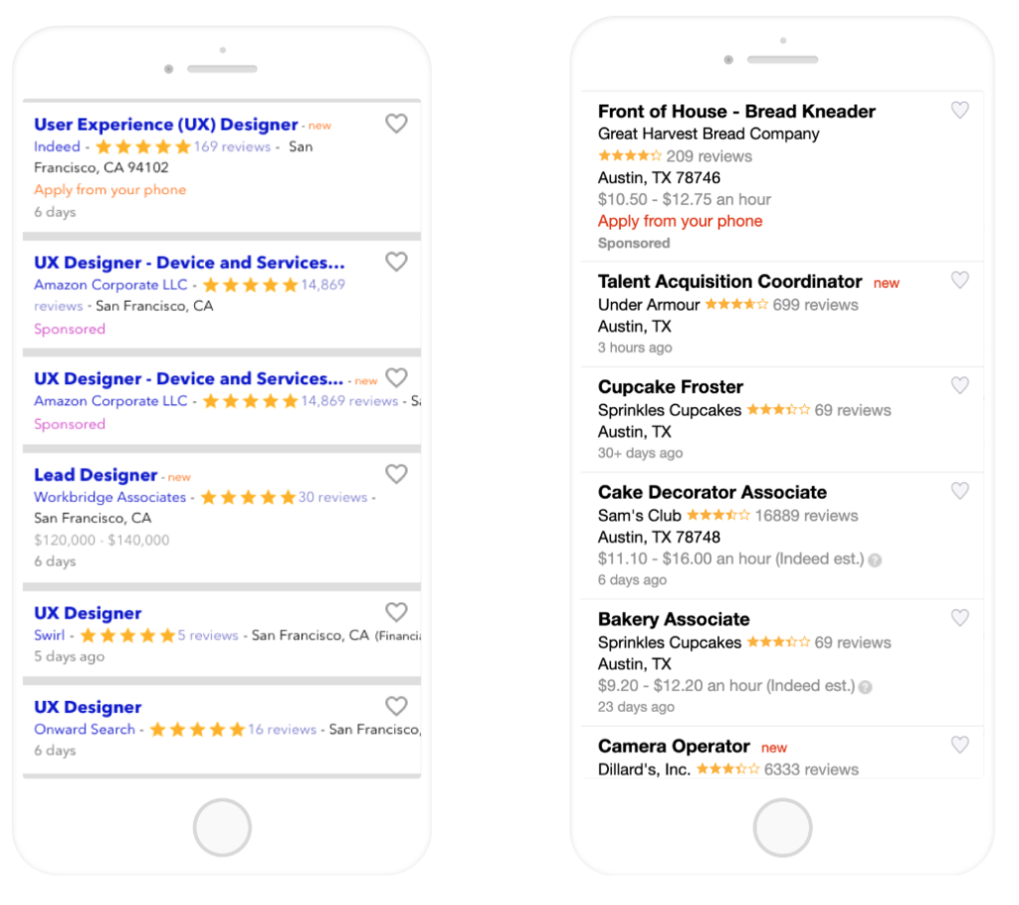The height and width of the screenshot is (905, 1019).
Task: Save the Bakery Associate job listing
Action: [x=959, y=617]
